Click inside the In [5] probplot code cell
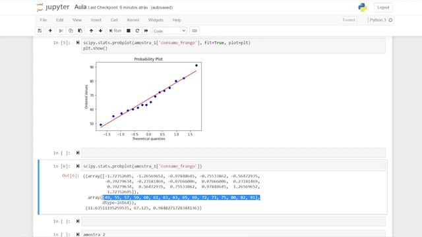This screenshot has height=237, width=422. tap(233, 45)
